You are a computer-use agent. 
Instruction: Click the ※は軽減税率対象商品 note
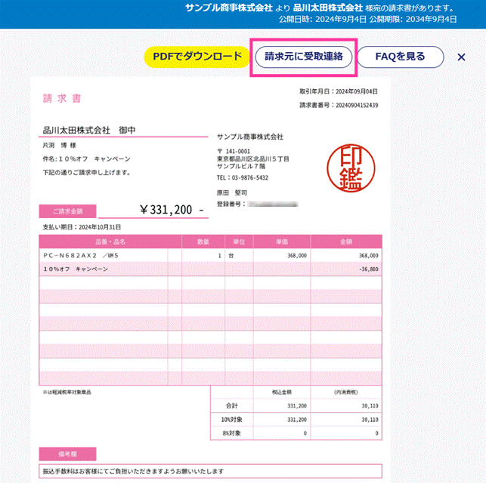coord(67,392)
